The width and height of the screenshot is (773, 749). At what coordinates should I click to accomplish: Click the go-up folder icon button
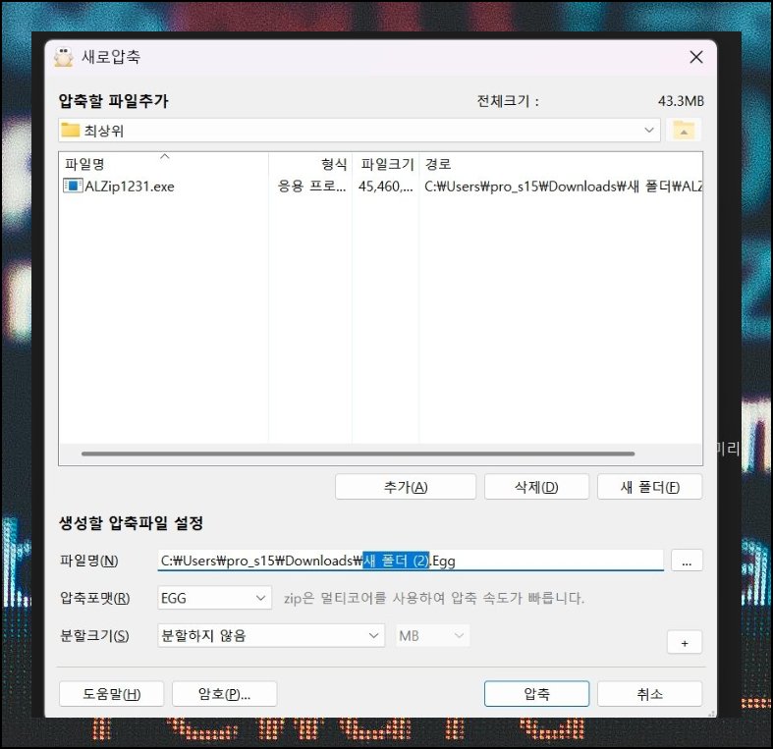684,131
